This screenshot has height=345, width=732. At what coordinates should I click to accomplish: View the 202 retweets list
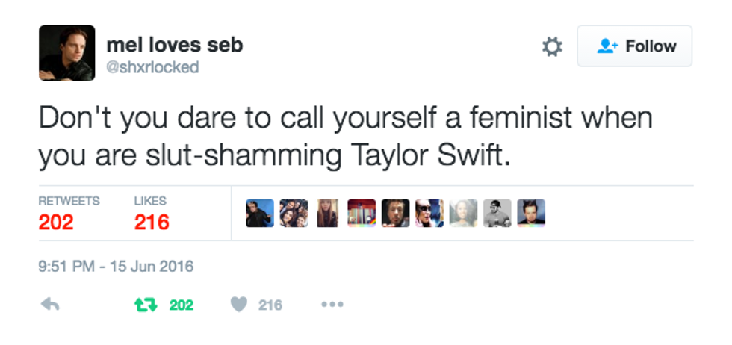point(56,222)
